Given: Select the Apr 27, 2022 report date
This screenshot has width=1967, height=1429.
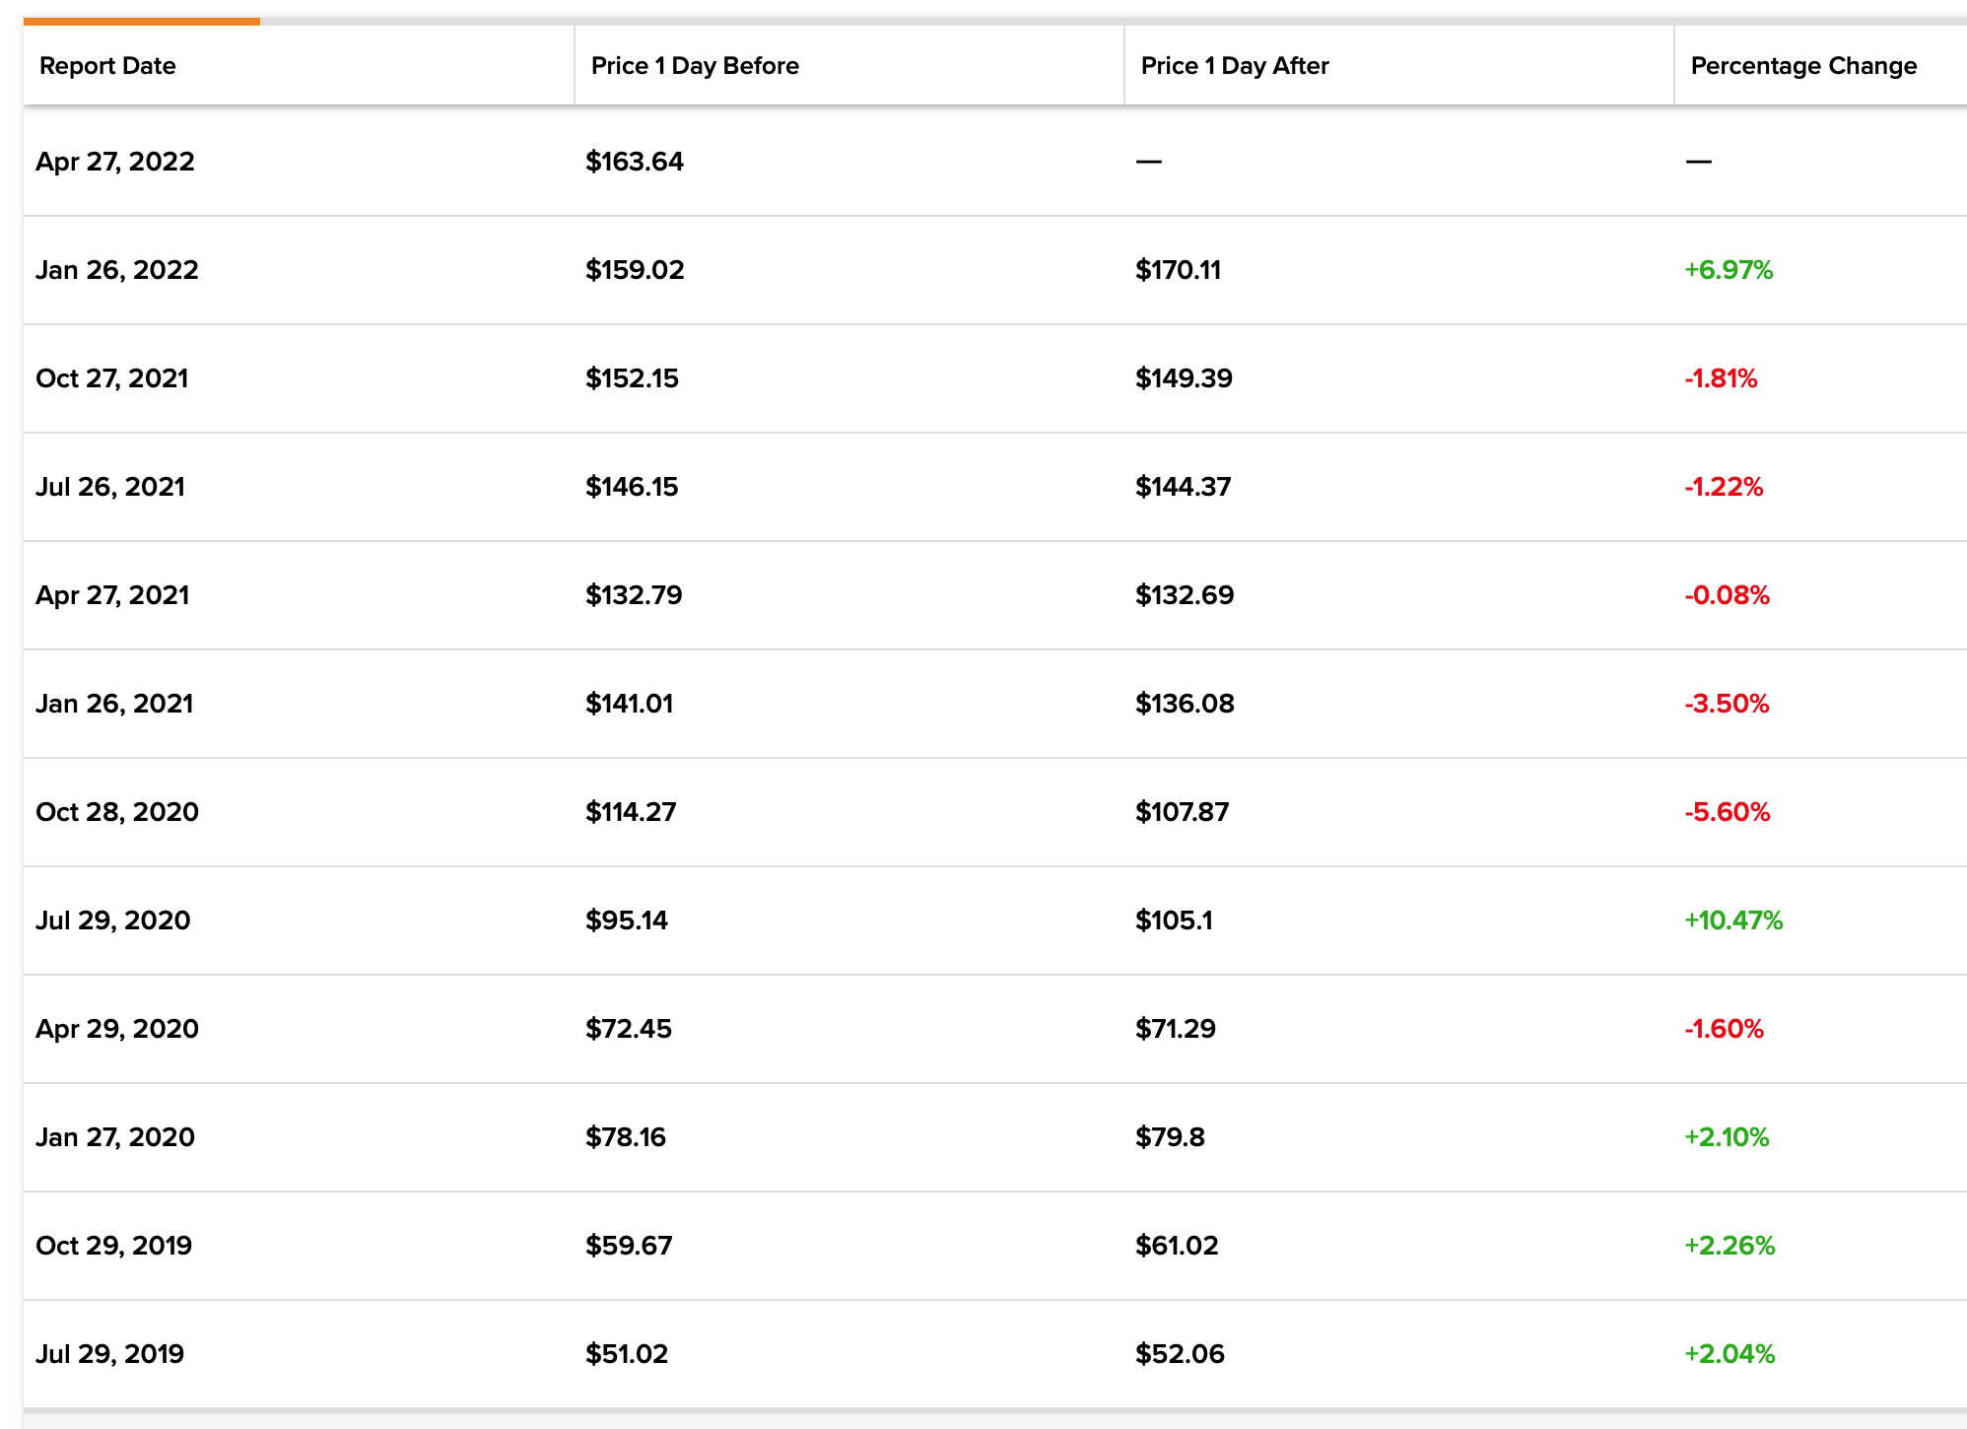Looking at the screenshot, I should click(115, 162).
